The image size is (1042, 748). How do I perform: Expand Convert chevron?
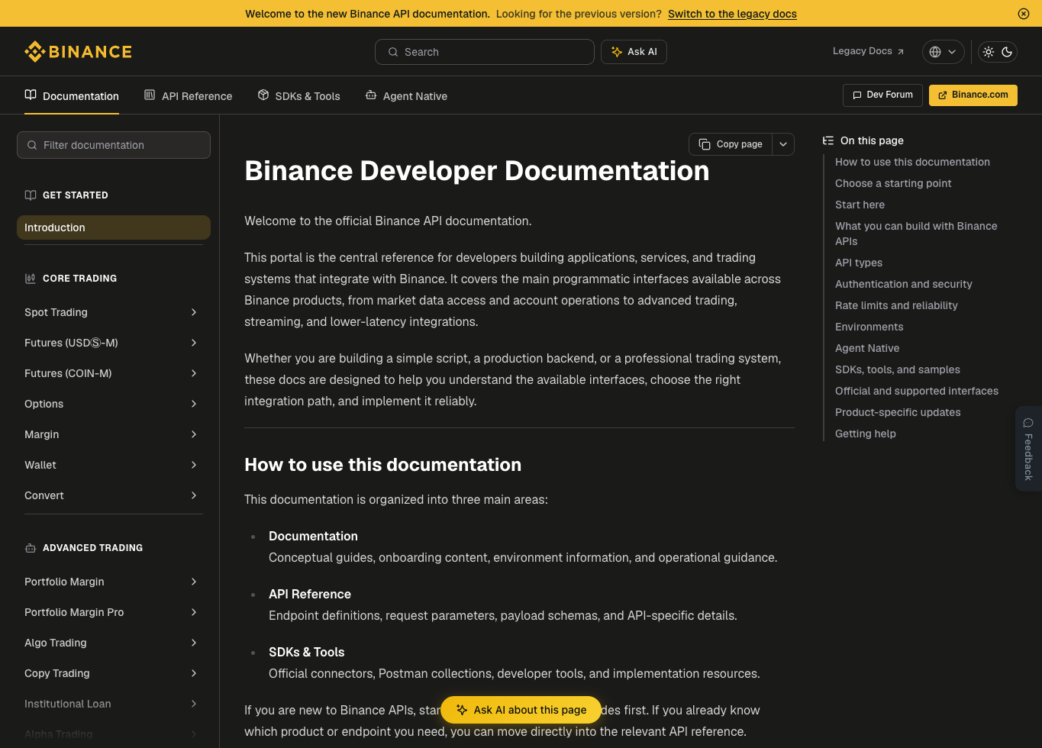[194, 495]
